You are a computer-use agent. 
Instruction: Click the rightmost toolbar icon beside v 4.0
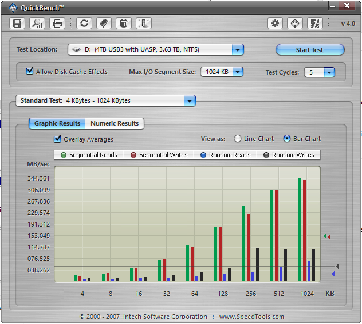[314, 24]
